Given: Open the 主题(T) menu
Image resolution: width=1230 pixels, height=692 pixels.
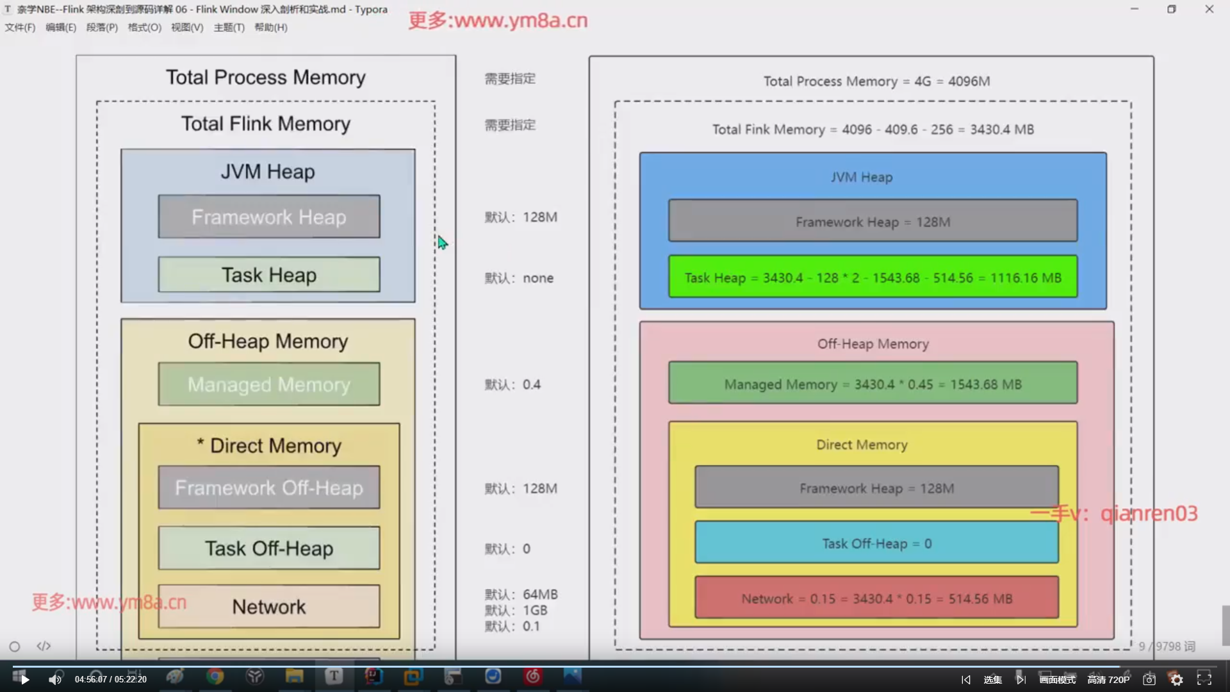Looking at the screenshot, I should (x=229, y=28).
